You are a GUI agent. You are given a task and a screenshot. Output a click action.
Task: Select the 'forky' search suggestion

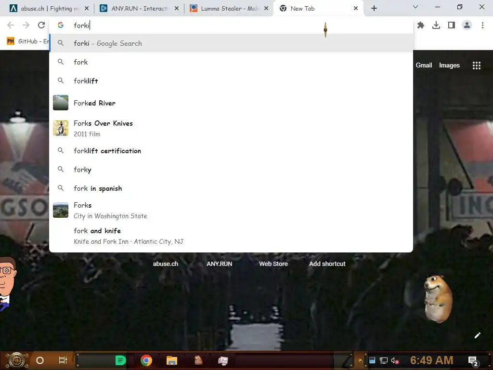coord(231,170)
